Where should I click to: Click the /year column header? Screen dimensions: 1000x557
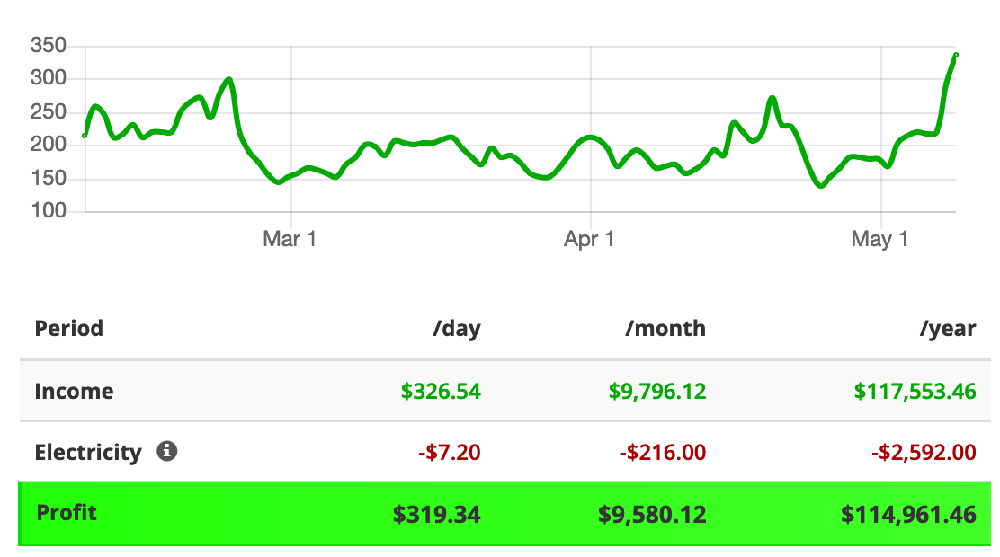(948, 329)
